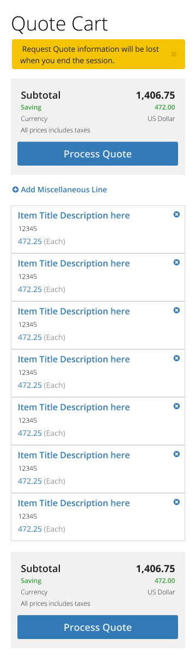Remove the fifth item from the quote cart
Screen dimensions: 196x663
click(176, 406)
